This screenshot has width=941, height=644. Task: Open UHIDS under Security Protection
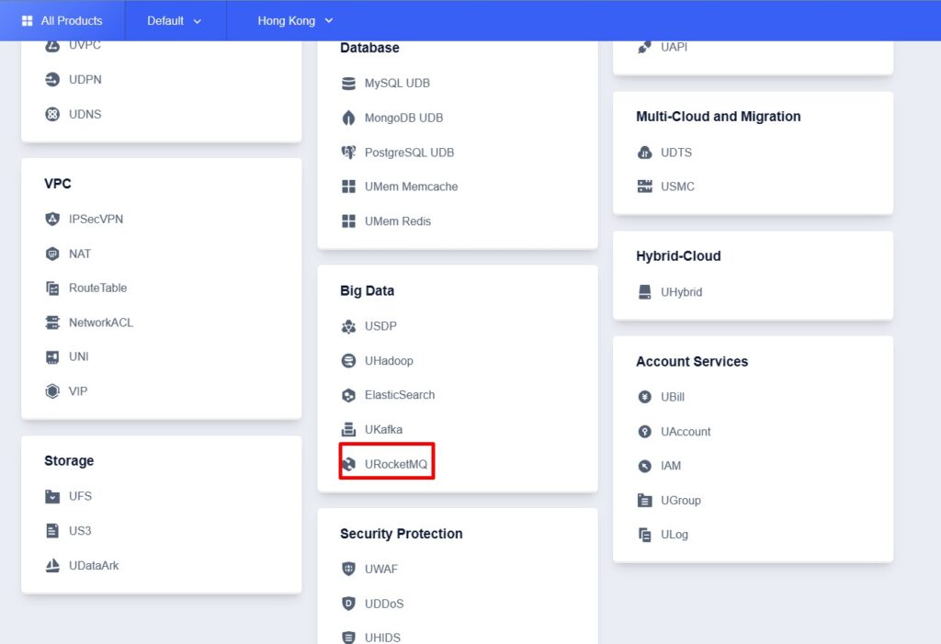point(381,637)
